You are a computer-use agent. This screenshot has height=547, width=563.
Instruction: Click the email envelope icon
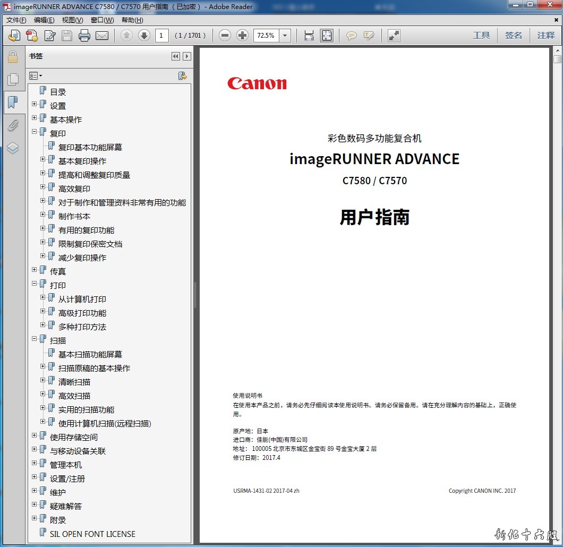pyautogui.click(x=102, y=36)
